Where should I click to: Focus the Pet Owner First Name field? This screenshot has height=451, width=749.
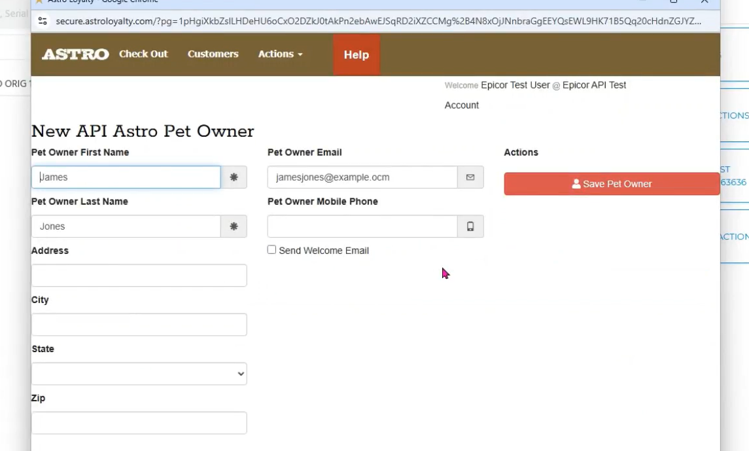click(x=126, y=177)
